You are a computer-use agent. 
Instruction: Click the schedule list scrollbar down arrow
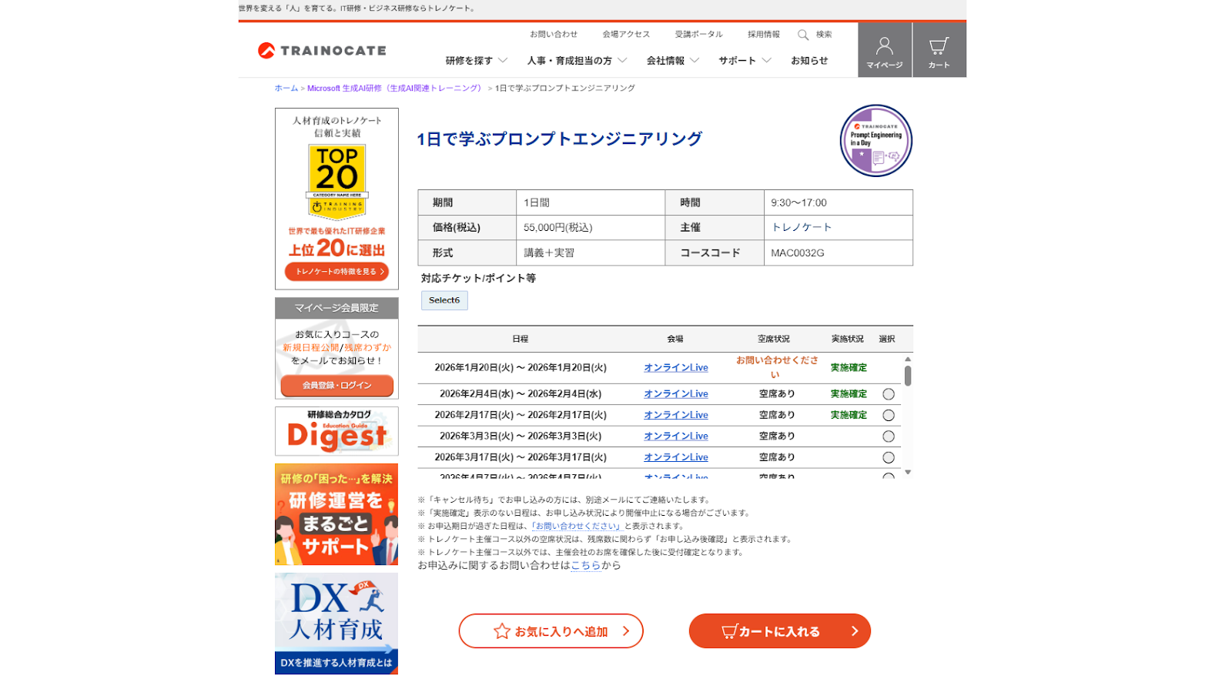click(908, 472)
